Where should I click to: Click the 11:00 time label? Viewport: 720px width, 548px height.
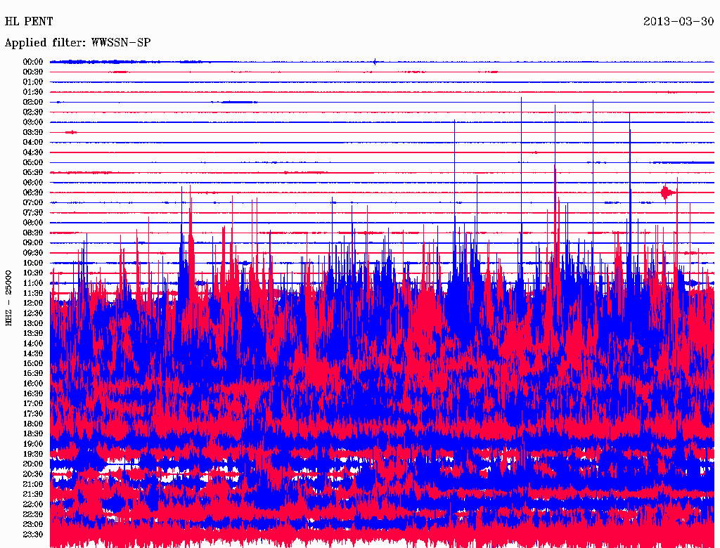(x=32, y=282)
